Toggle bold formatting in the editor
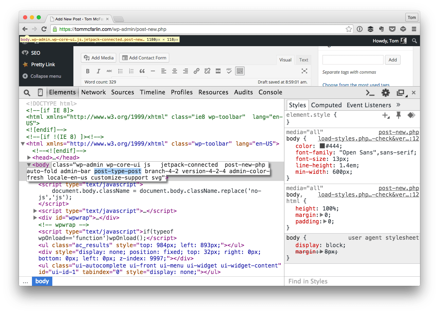Image resolution: width=439 pixels, height=313 pixels. [88, 71]
